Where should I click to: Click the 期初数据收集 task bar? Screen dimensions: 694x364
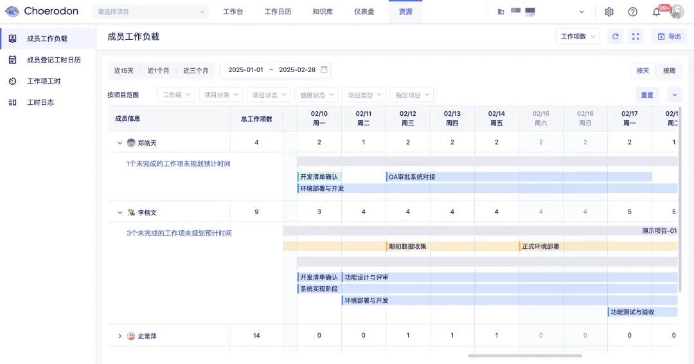(452, 246)
